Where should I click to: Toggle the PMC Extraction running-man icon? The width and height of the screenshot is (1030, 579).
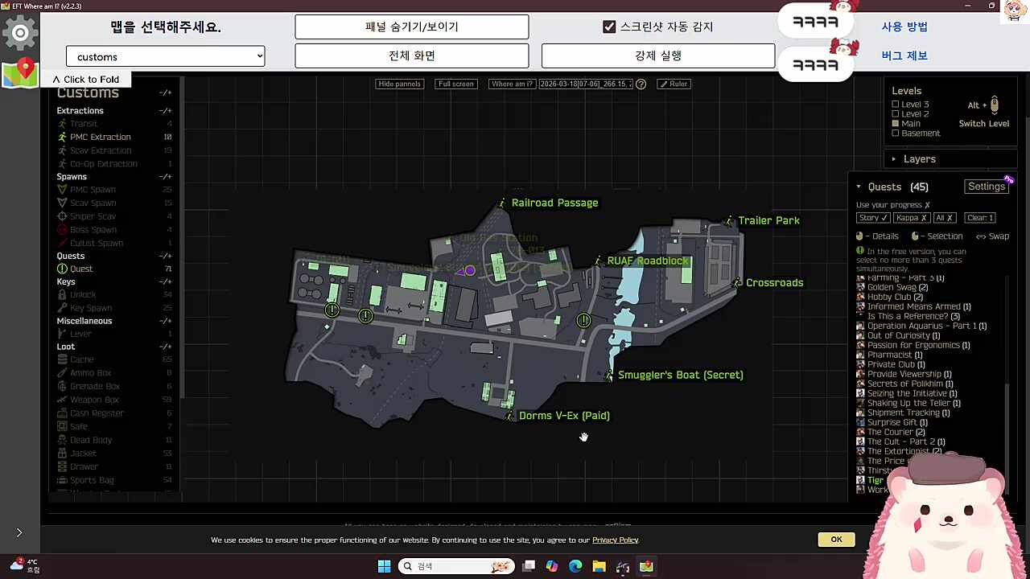pos(62,137)
